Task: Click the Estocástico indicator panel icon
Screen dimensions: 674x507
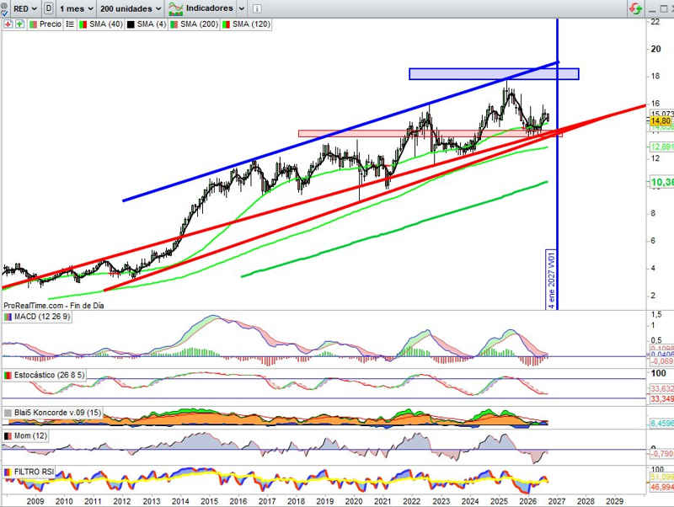Action: pyautogui.click(x=8, y=375)
